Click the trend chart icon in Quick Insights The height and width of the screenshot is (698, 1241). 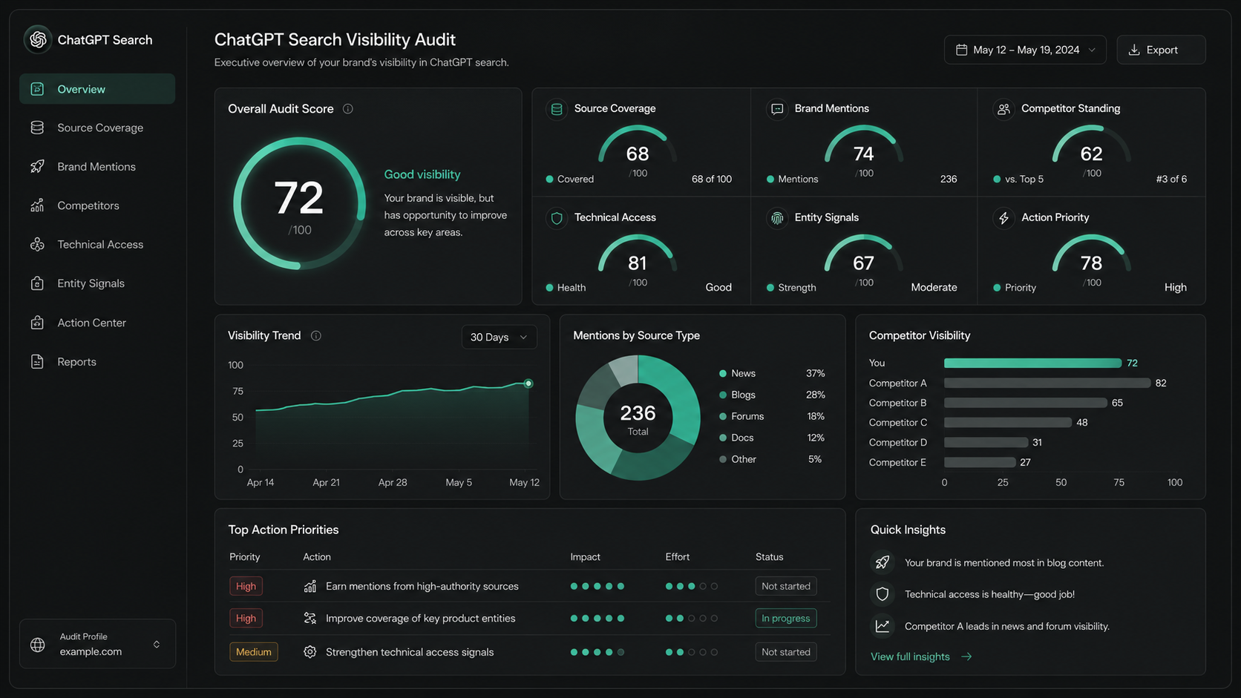pyautogui.click(x=882, y=626)
